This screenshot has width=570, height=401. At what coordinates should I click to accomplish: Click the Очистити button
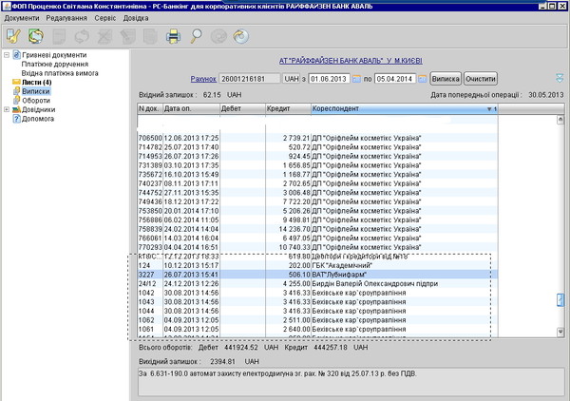[481, 79]
